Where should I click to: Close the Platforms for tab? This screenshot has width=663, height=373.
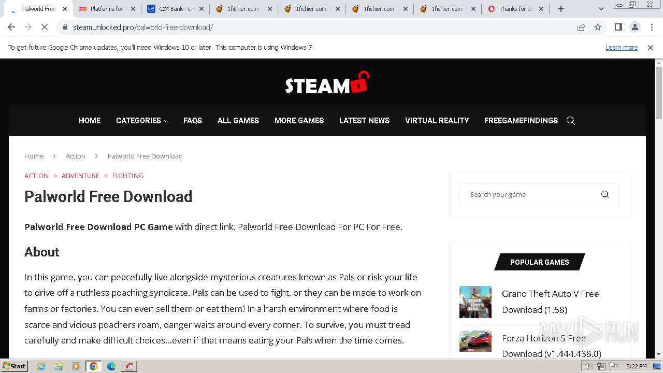(x=133, y=9)
